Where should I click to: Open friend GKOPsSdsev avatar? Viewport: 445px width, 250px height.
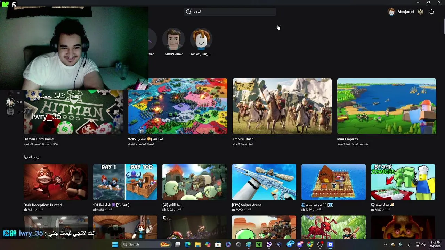[x=173, y=39]
